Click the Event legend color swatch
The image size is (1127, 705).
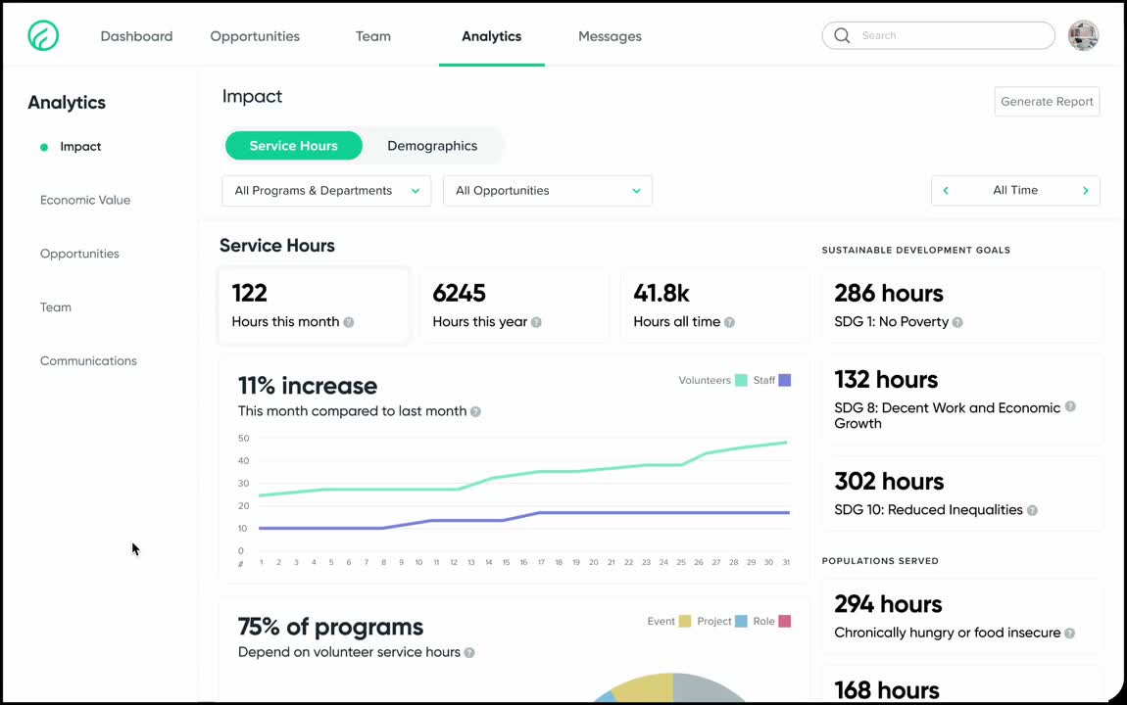(685, 621)
